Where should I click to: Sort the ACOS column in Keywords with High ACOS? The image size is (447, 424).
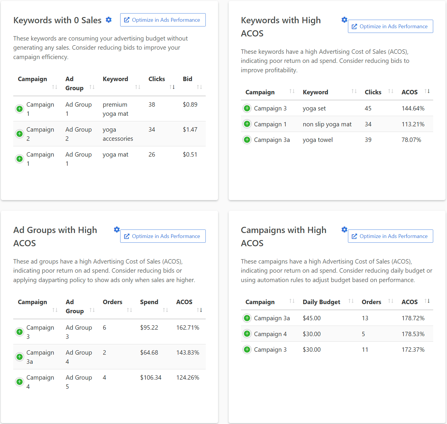point(428,91)
